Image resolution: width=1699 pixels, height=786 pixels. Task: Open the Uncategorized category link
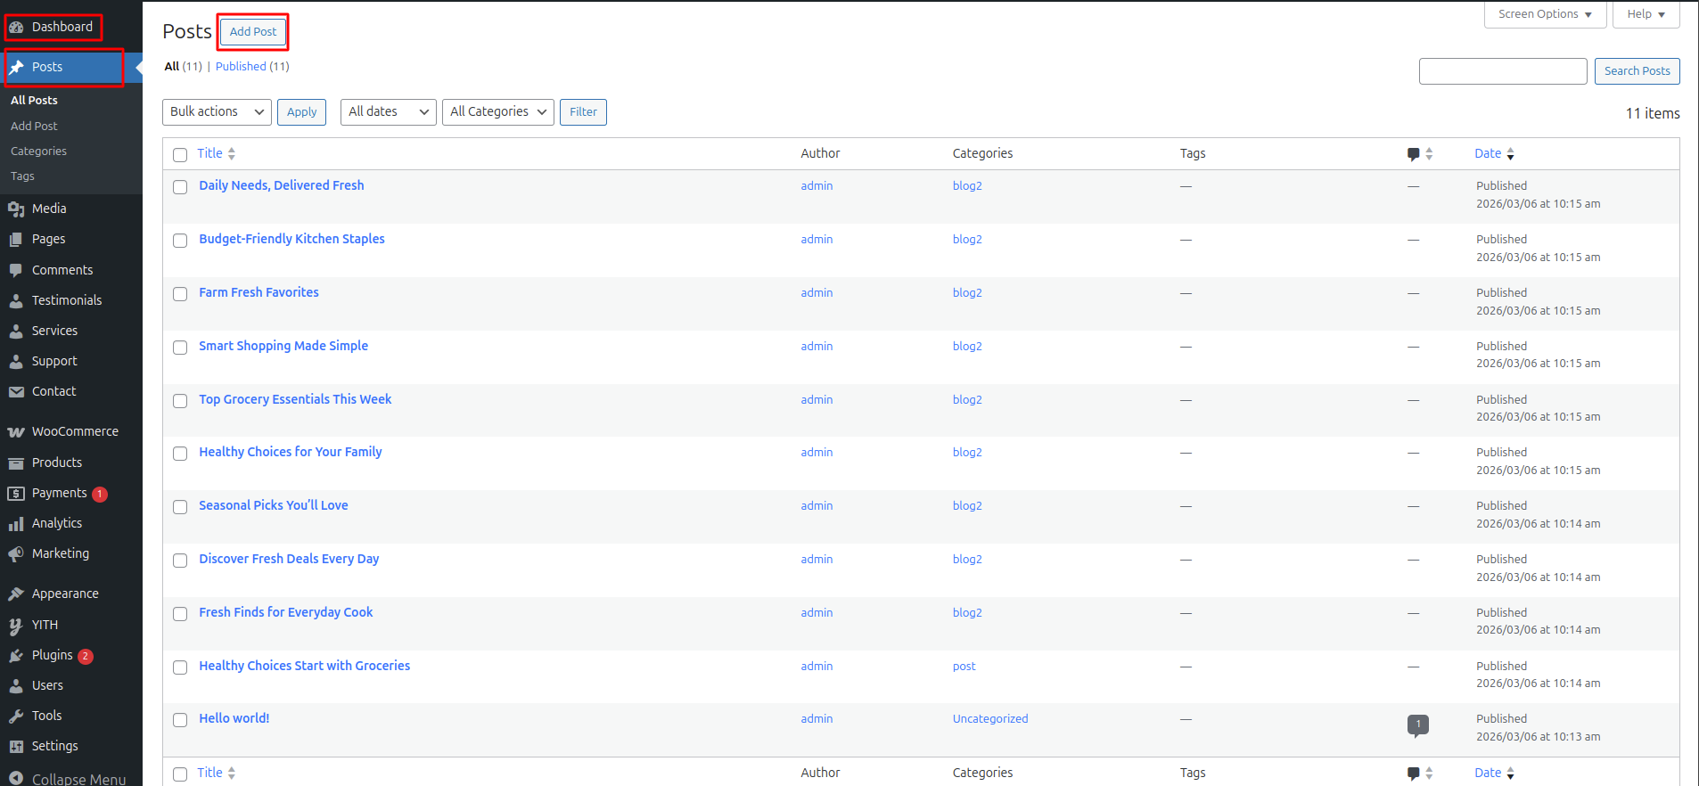[990, 719]
